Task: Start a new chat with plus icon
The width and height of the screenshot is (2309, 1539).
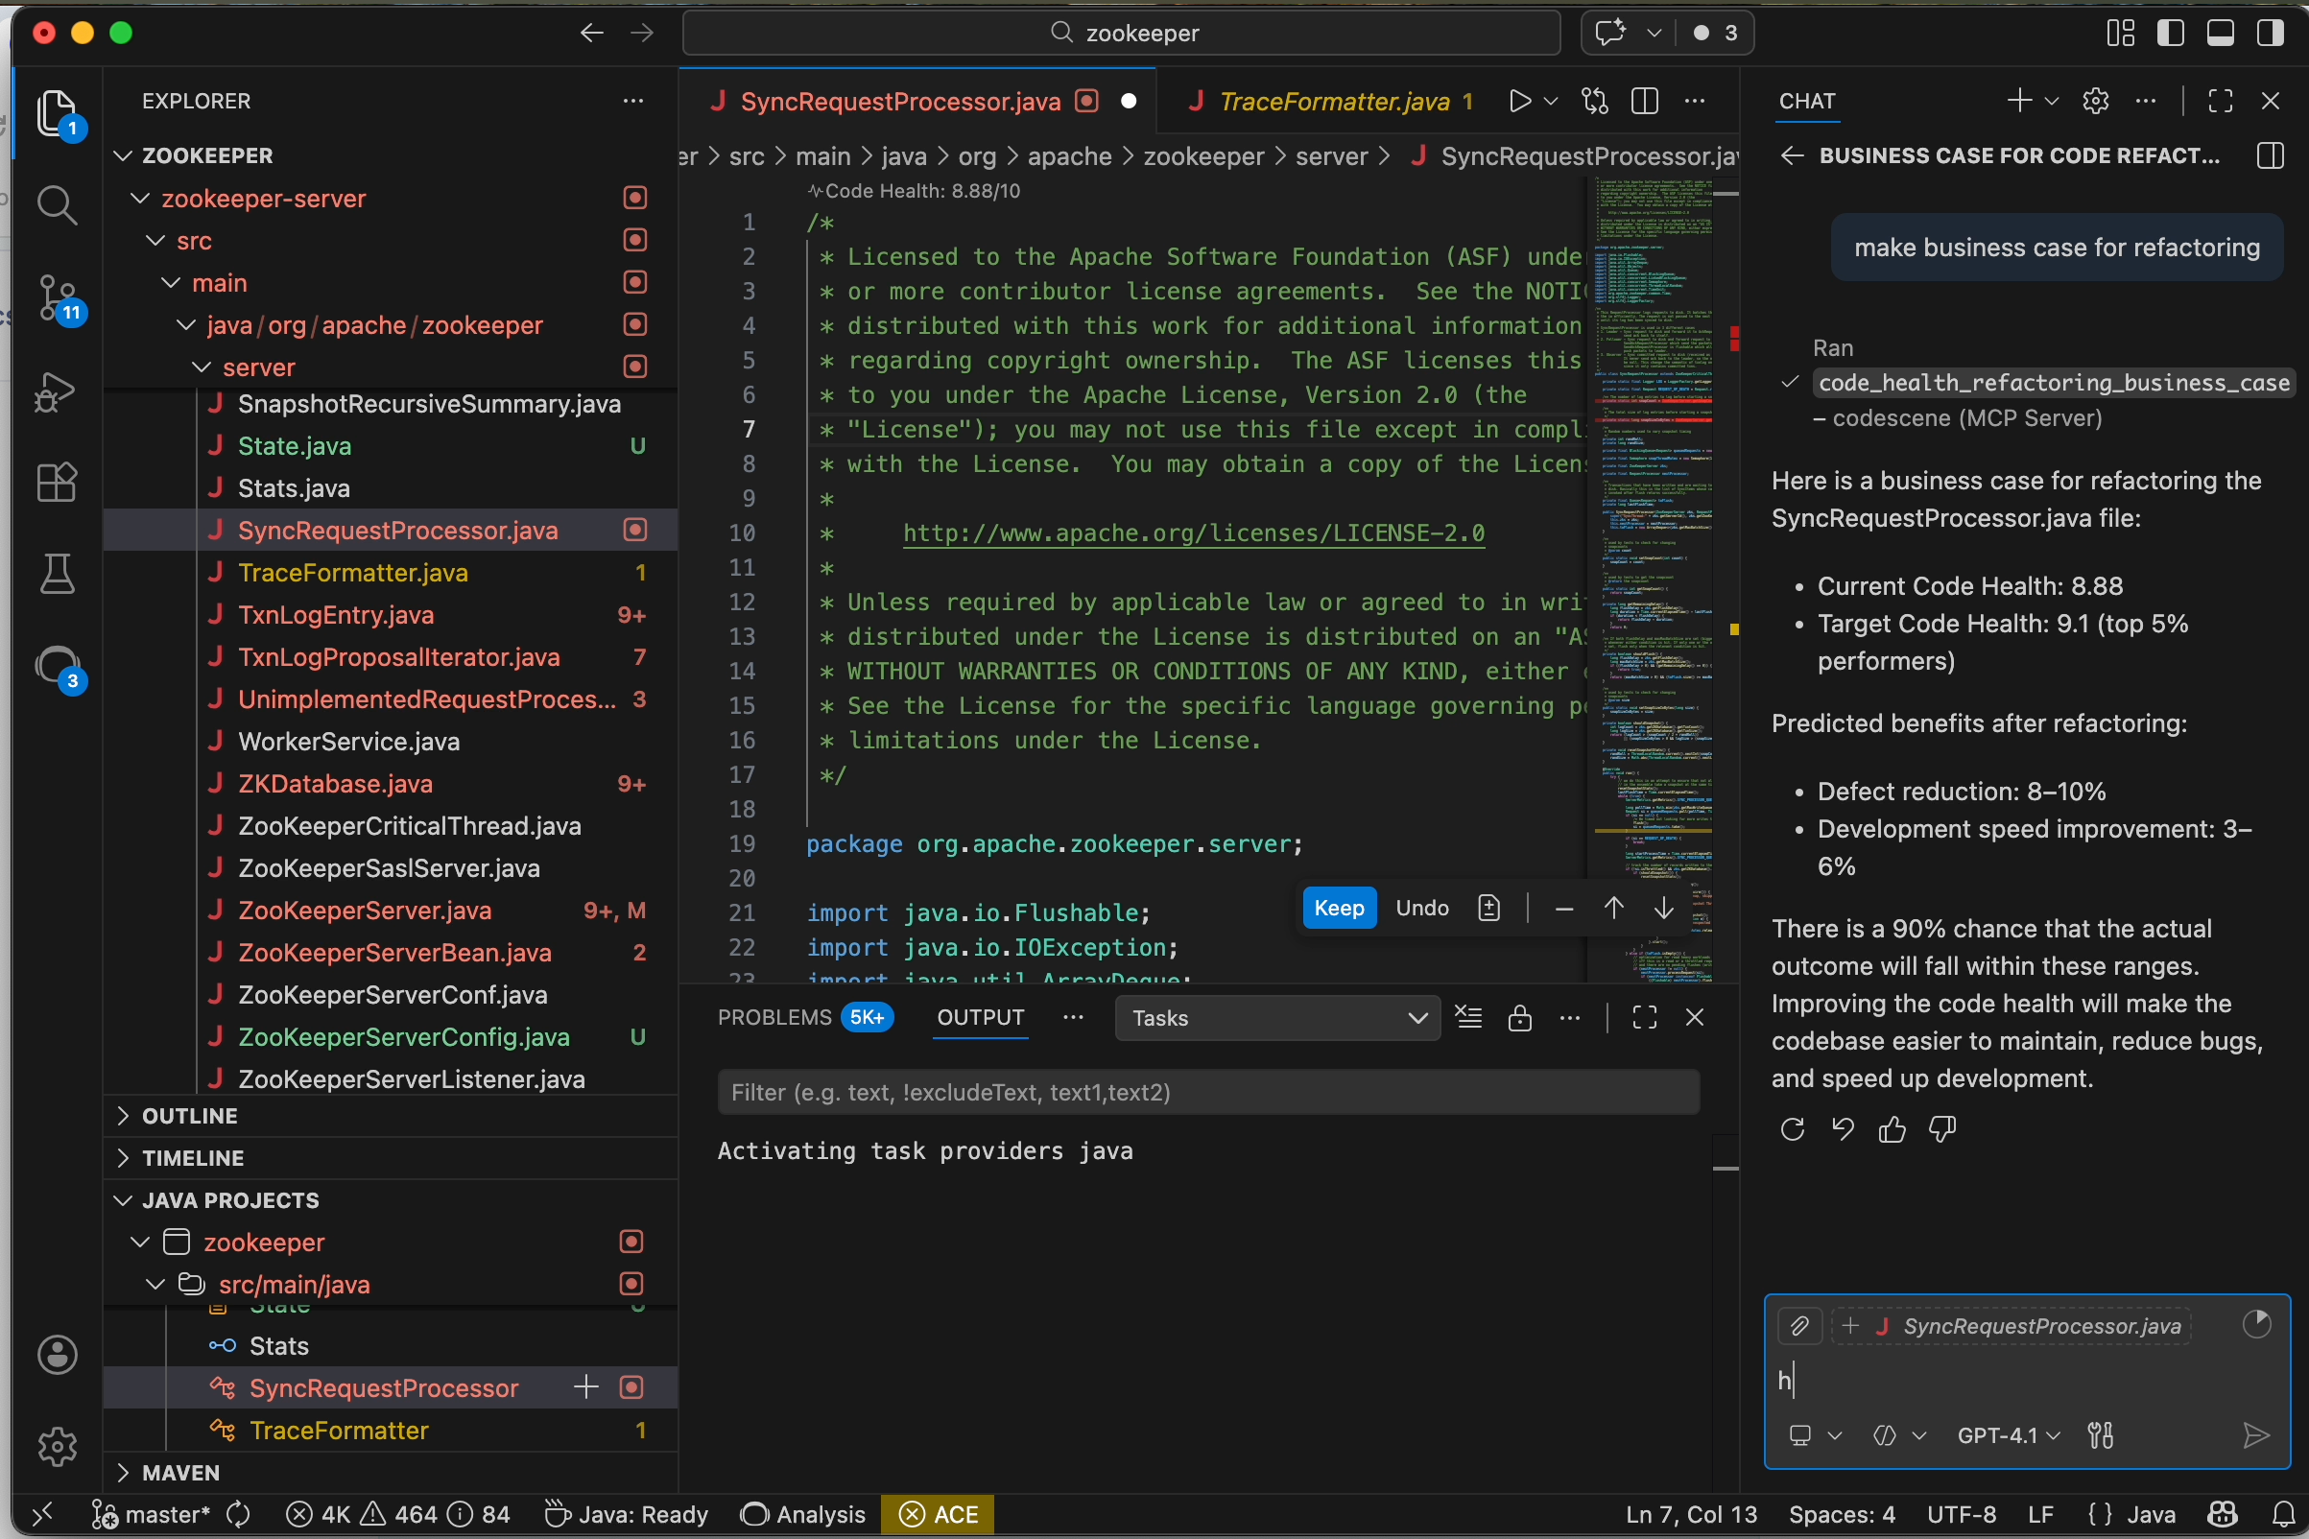Action: 2018,100
